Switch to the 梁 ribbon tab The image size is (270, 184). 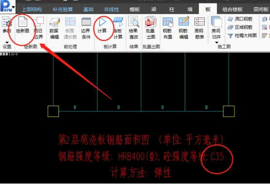[x=154, y=9]
